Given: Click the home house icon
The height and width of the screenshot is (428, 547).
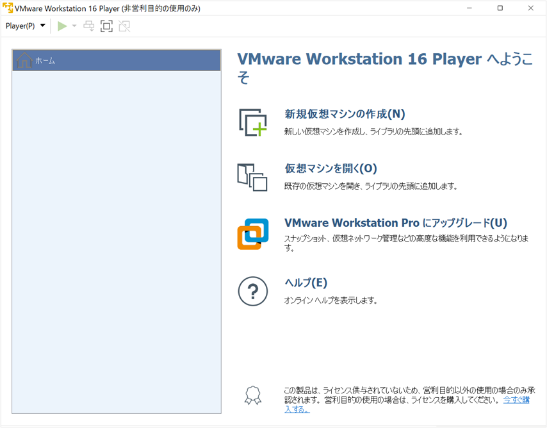Looking at the screenshot, I should [x=24, y=60].
